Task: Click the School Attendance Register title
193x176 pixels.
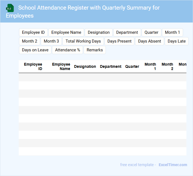Action: [x=83, y=12]
